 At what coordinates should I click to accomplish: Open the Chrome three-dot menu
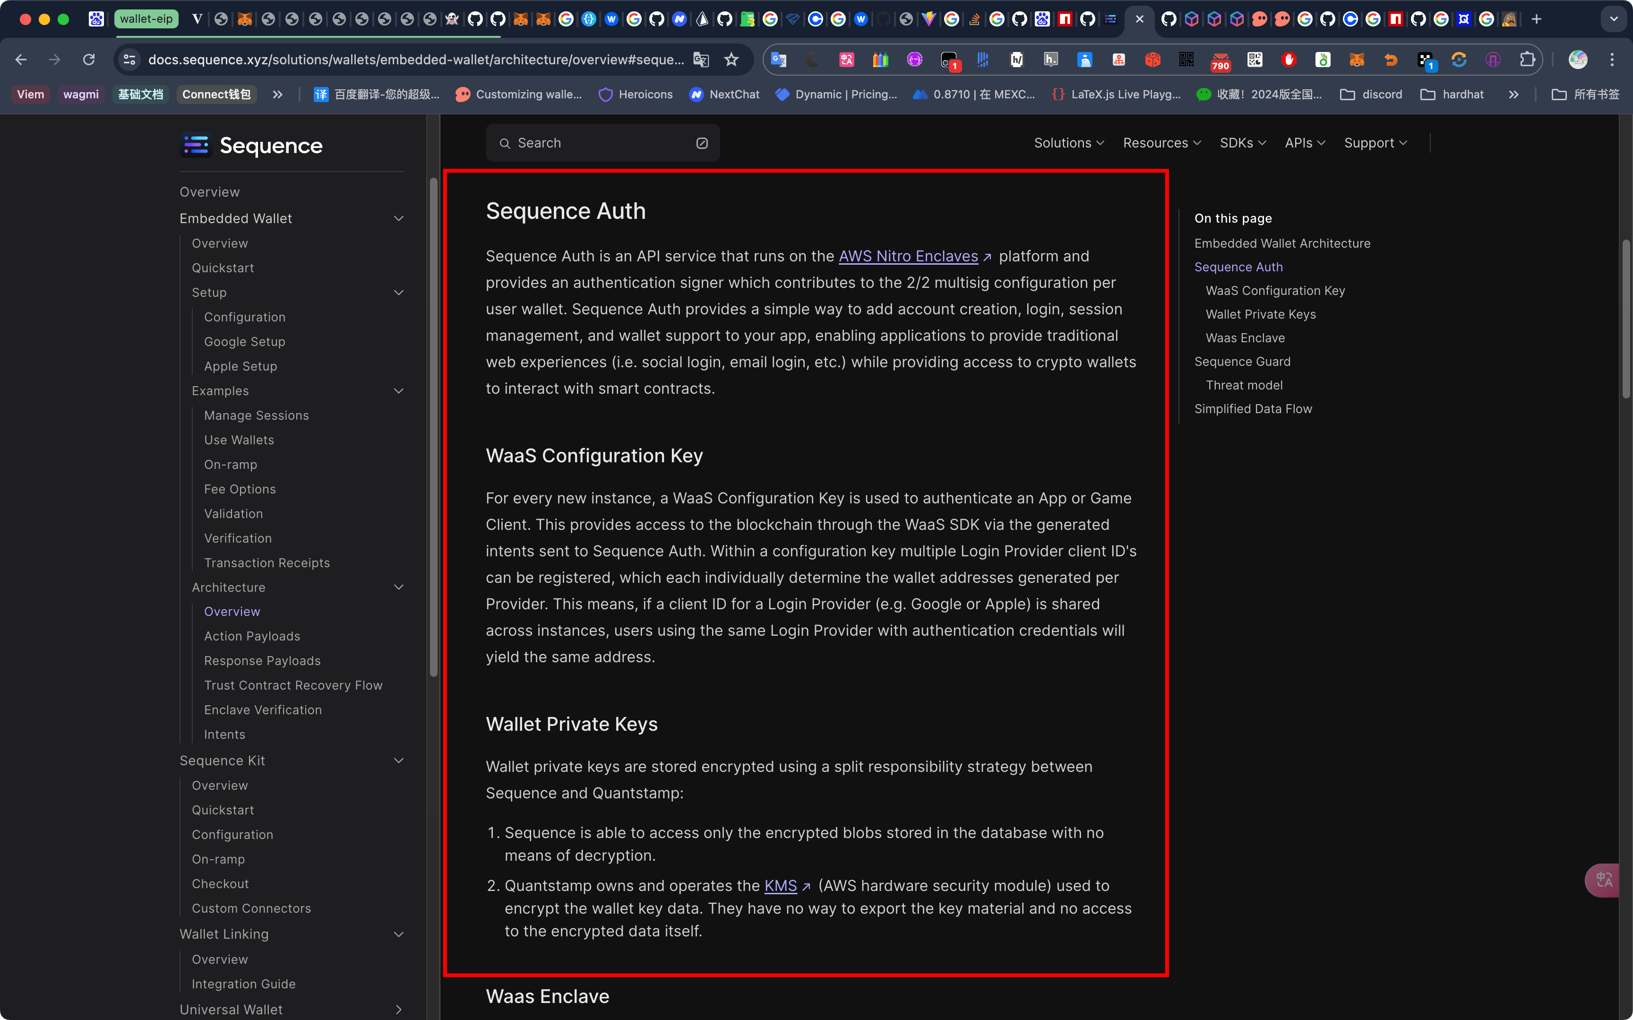(1612, 60)
